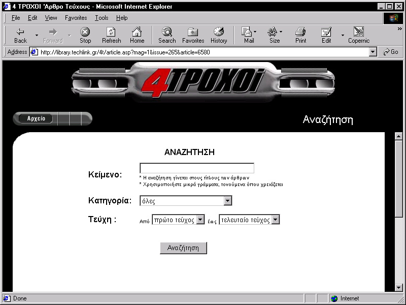Click the Κατηγορία: label

click(x=110, y=200)
